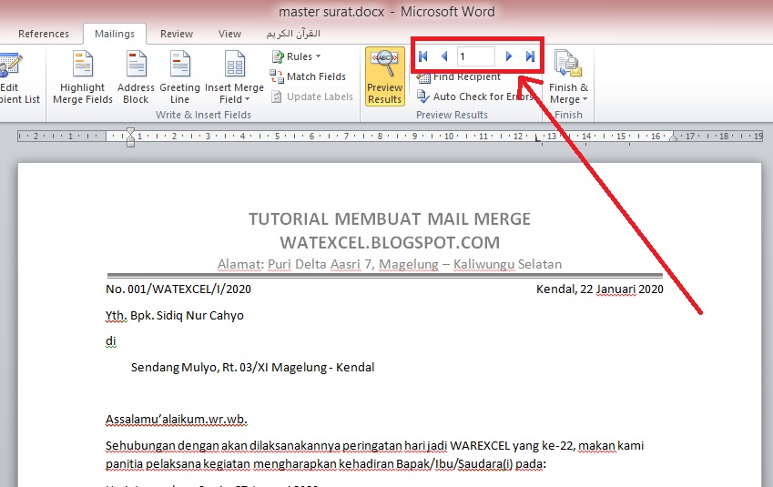The height and width of the screenshot is (487, 773).
Task: Click Find Recipient
Action: tap(459, 76)
